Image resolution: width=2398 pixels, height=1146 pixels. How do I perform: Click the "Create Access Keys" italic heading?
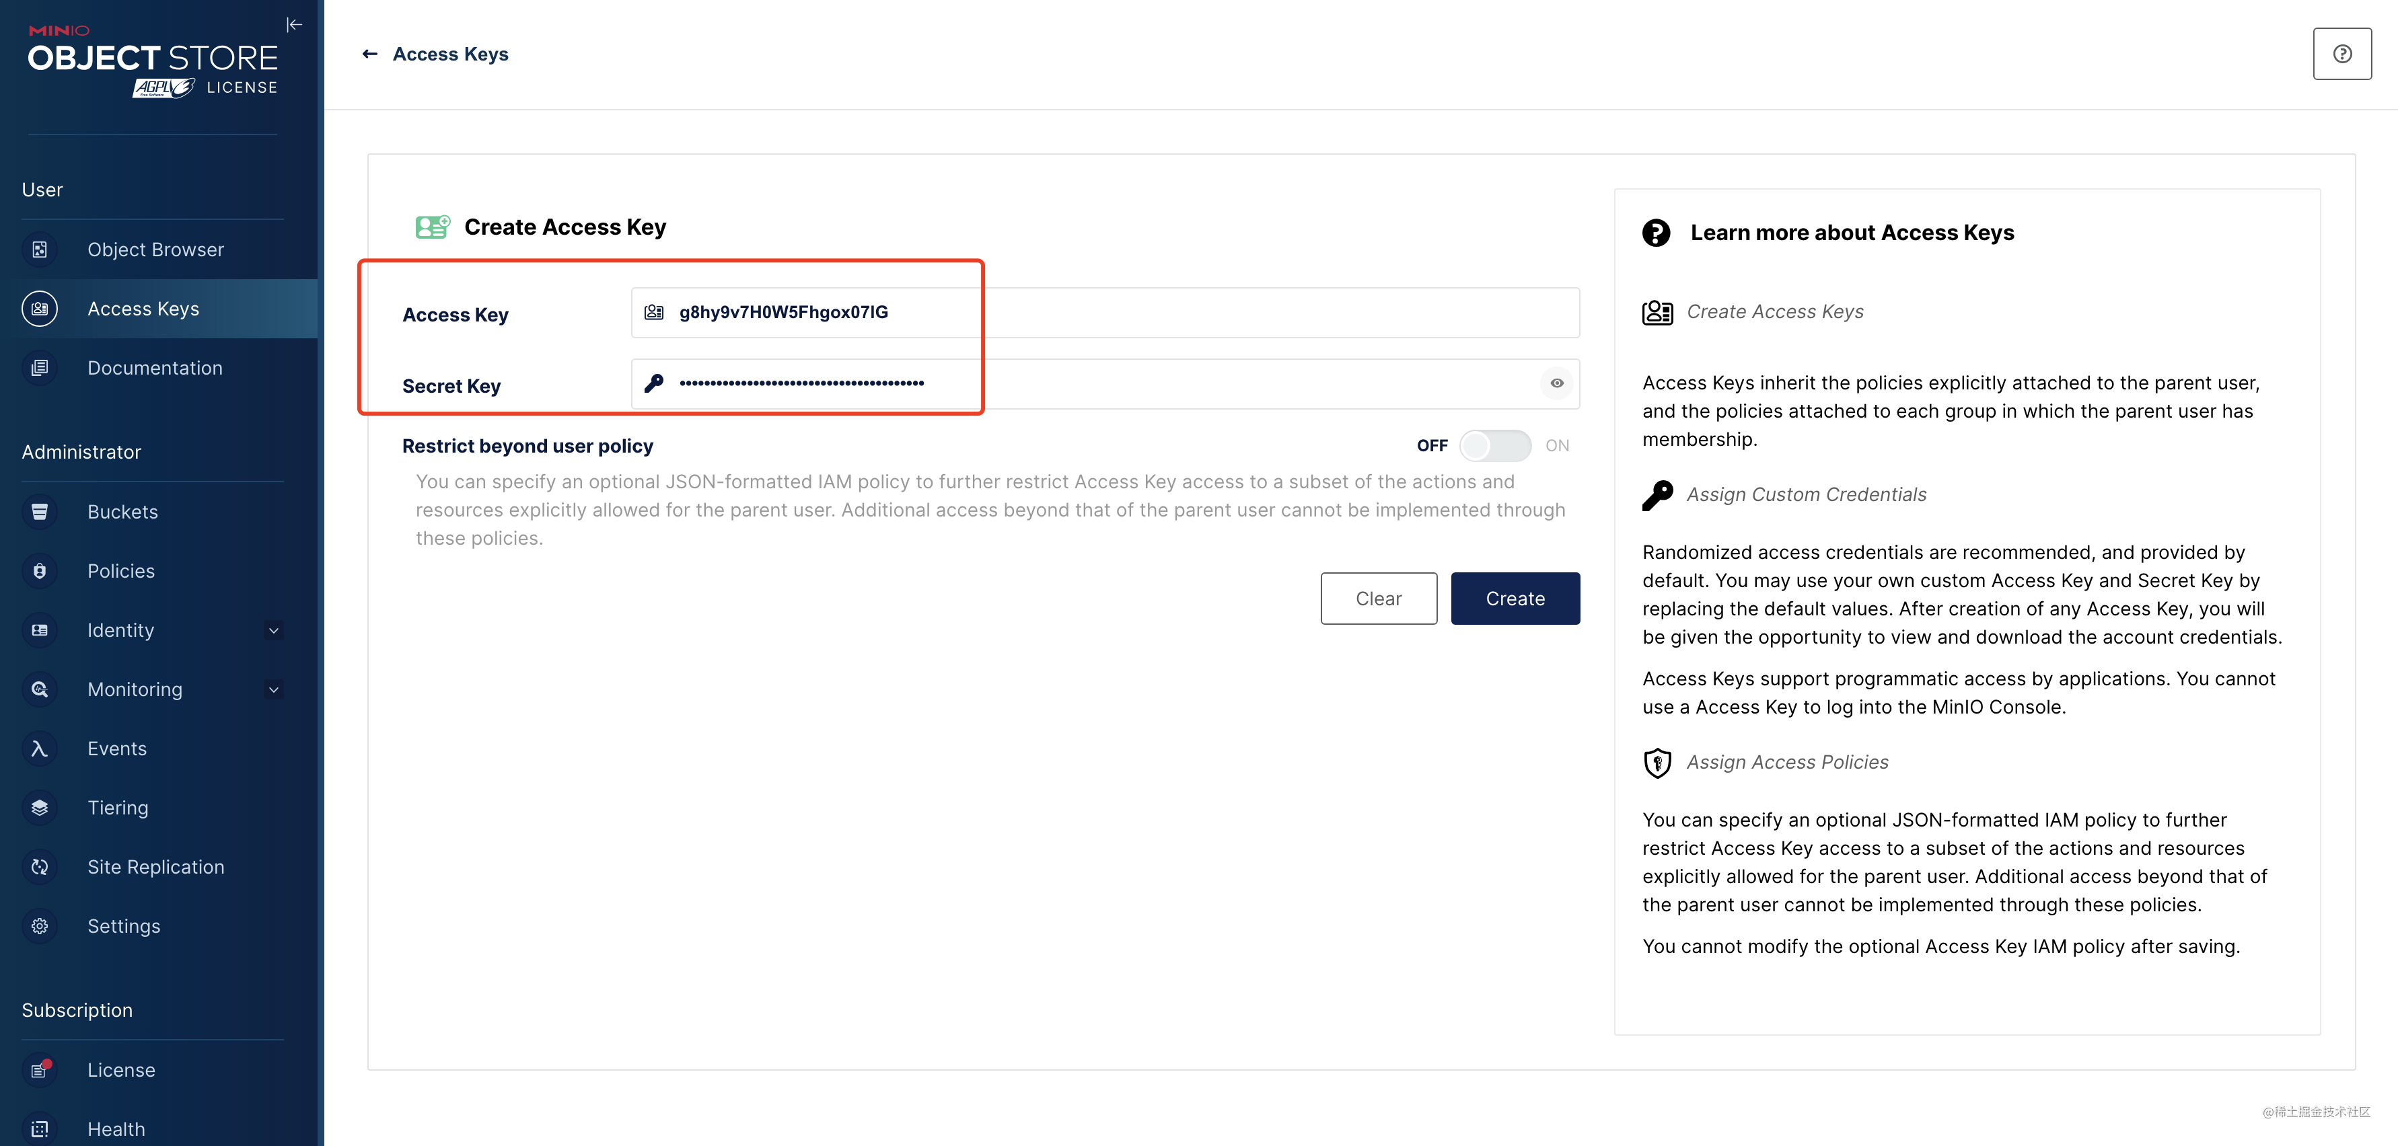(1774, 311)
